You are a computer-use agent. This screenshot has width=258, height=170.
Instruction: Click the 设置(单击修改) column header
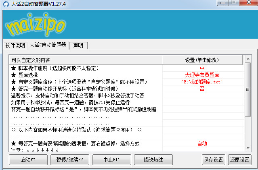point(202,60)
